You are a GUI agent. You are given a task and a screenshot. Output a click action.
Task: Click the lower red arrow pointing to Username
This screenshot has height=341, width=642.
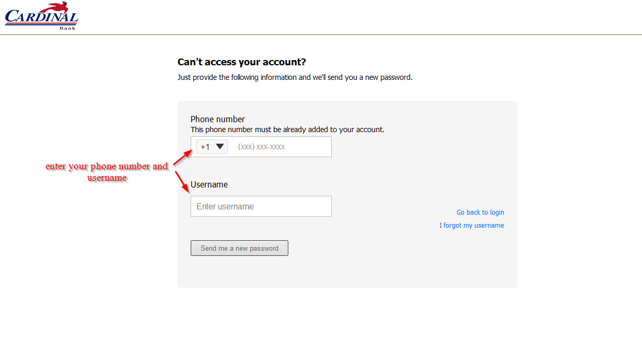click(x=182, y=181)
